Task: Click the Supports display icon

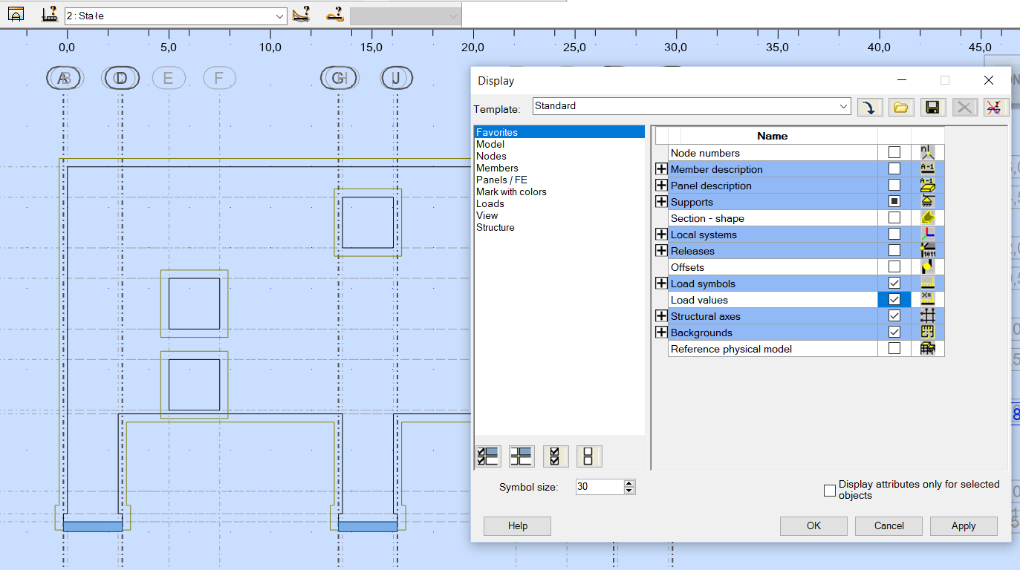Action: 929,201
